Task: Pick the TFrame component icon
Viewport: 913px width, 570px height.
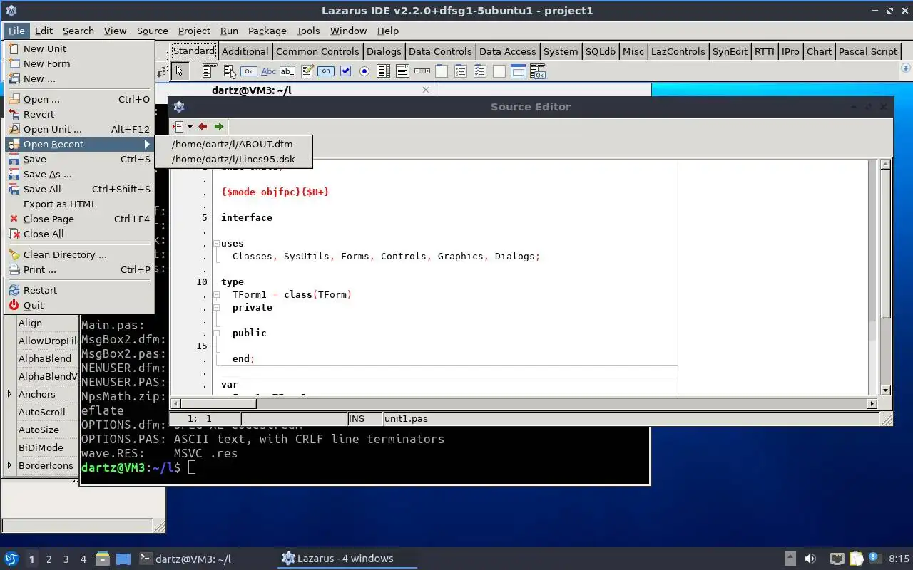Action: click(519, 71)
